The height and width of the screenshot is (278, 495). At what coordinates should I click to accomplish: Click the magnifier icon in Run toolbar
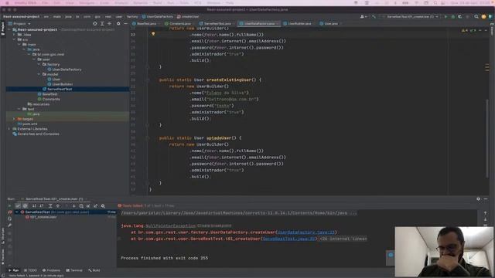click(103, 206)
